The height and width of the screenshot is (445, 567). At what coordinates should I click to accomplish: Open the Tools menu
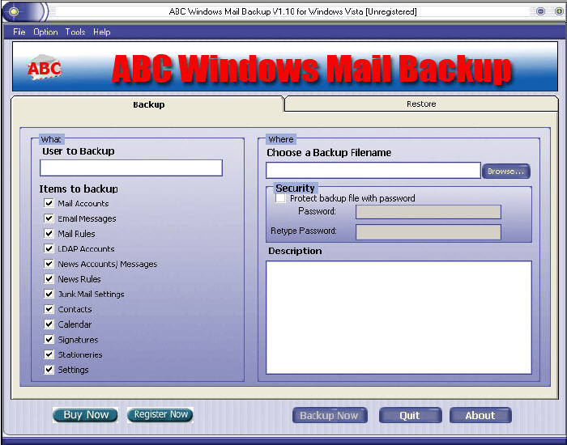pos(75,32)
